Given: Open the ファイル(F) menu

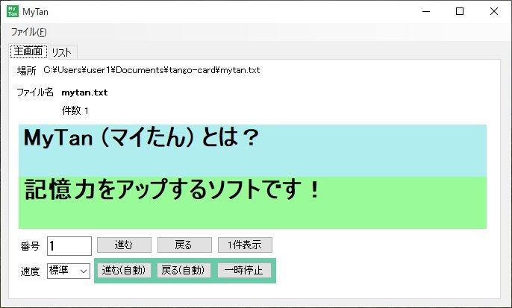Looking at the screenshot, I should tap(28, 32).
